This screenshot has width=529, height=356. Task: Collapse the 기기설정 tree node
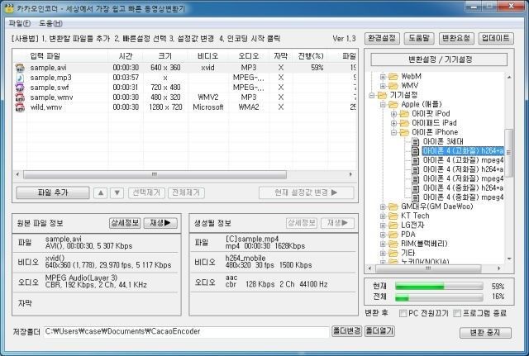click(372, 96)
